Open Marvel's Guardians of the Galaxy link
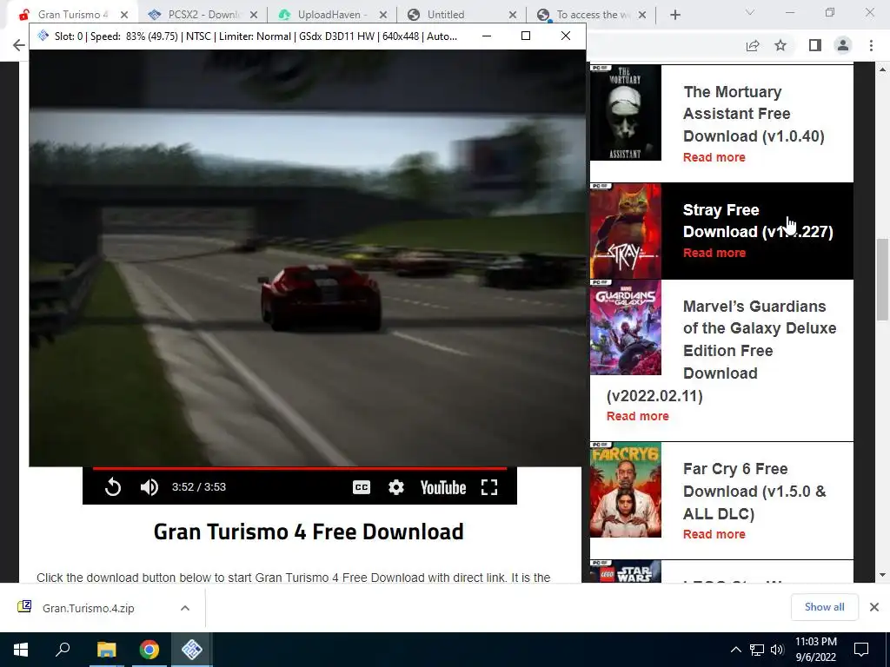890x667 pixels. pyautogui.click(x=760, y=340)
